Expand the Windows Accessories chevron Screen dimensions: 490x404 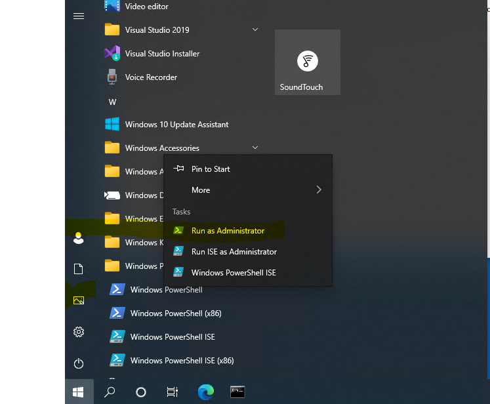point(255,148)
